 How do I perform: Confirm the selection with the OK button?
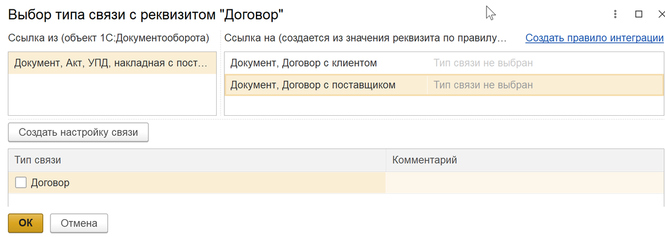[x=25, y=223]
